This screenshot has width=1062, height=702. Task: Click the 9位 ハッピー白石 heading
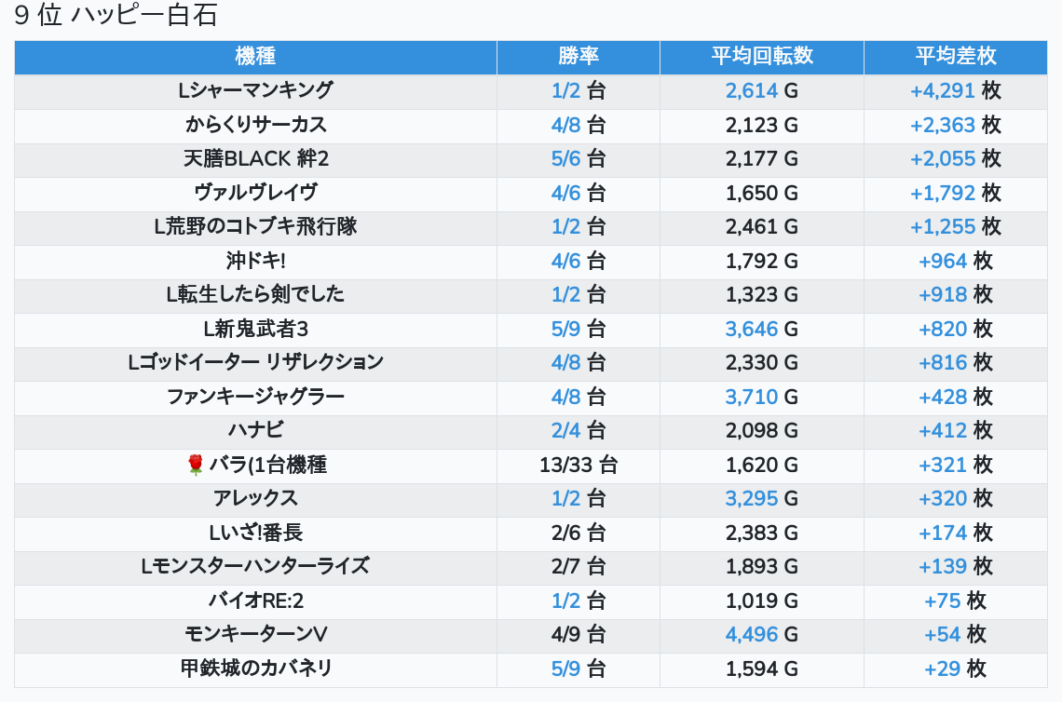(116, 16)
